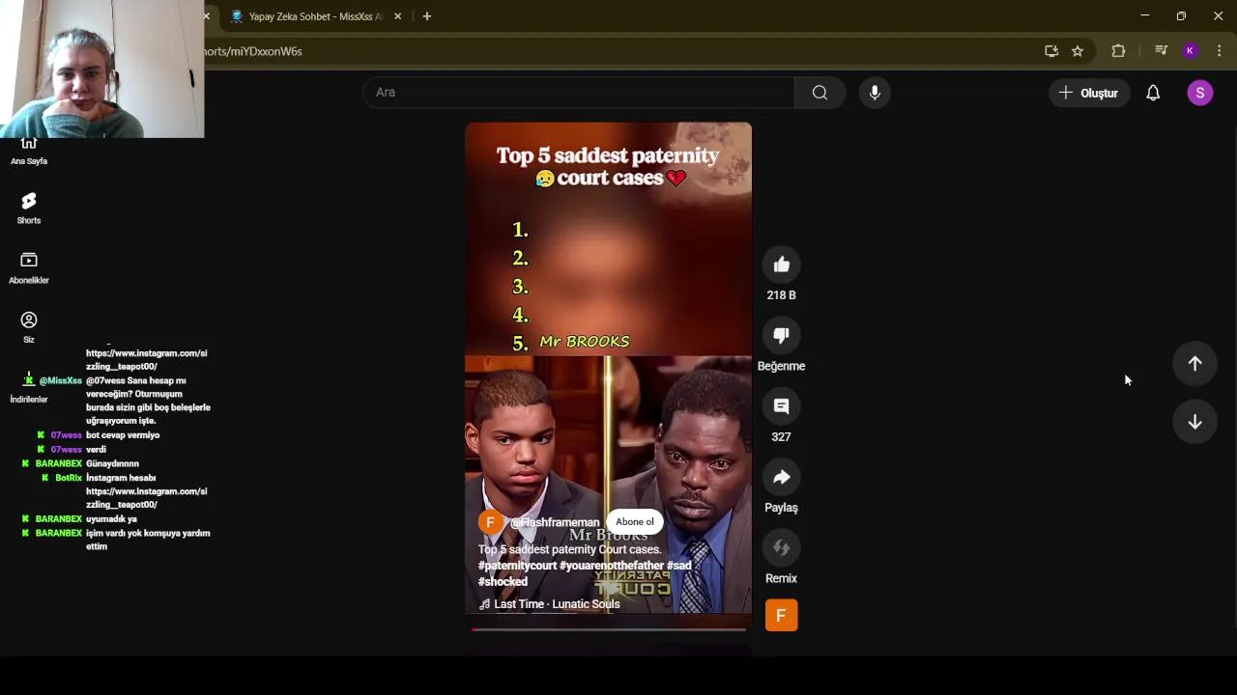Image resolution: width=1237 pixels, height=695 pixels.
Task: Minimize the browser window
Action: (x=1144, y=15)
